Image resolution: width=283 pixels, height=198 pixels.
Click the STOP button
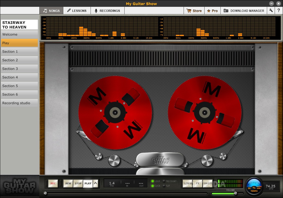pos(78,183)
